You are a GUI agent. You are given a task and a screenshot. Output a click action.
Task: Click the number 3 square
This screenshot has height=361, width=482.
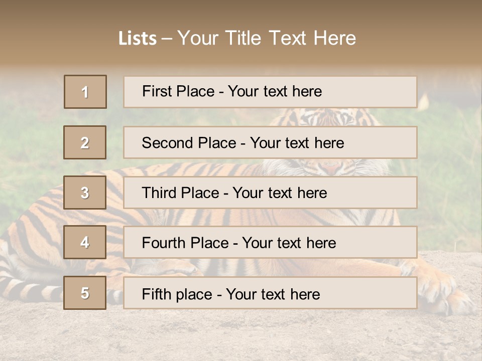[x=85, y=193]
